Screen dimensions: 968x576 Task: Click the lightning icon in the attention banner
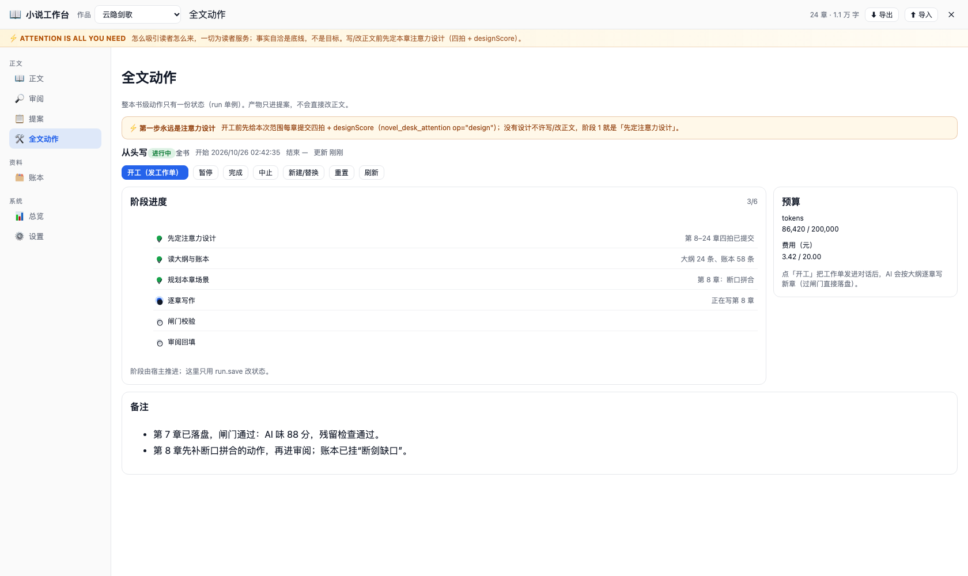[13, 38]
